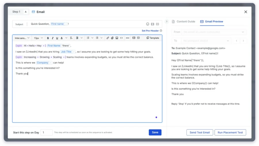Go to the next prospect preview
The width and height of the screenshot is (259, 146).
243,41
